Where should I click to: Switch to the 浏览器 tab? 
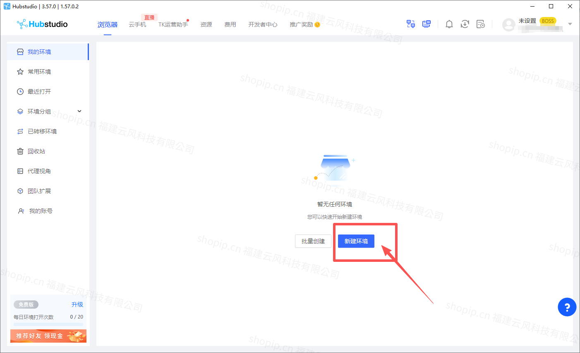tap(108, 24)
